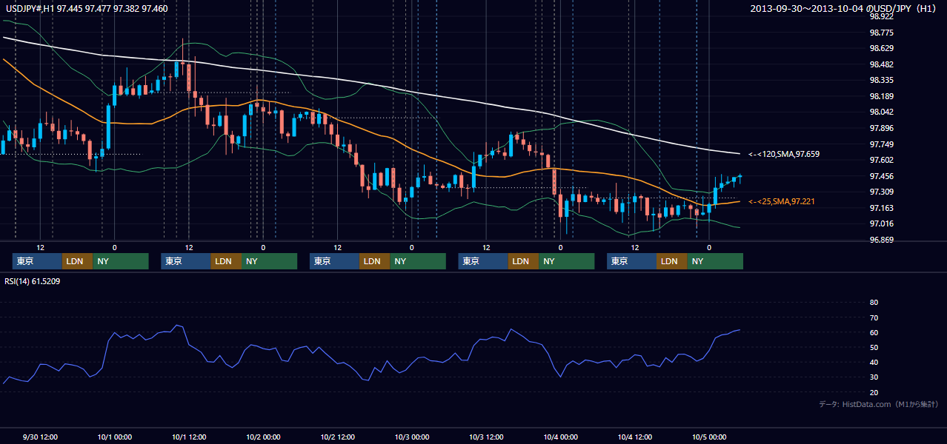Select the 9/30 12:00 time label
Viewport: 947px width, 444px height.
[40, 437]
